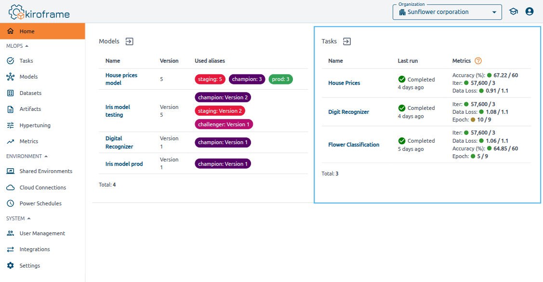Viewport: 543px width, 282px height.
Task: Open Hypertuning from the sidebar
Action: pyautogui.click(x=35, y=125)
